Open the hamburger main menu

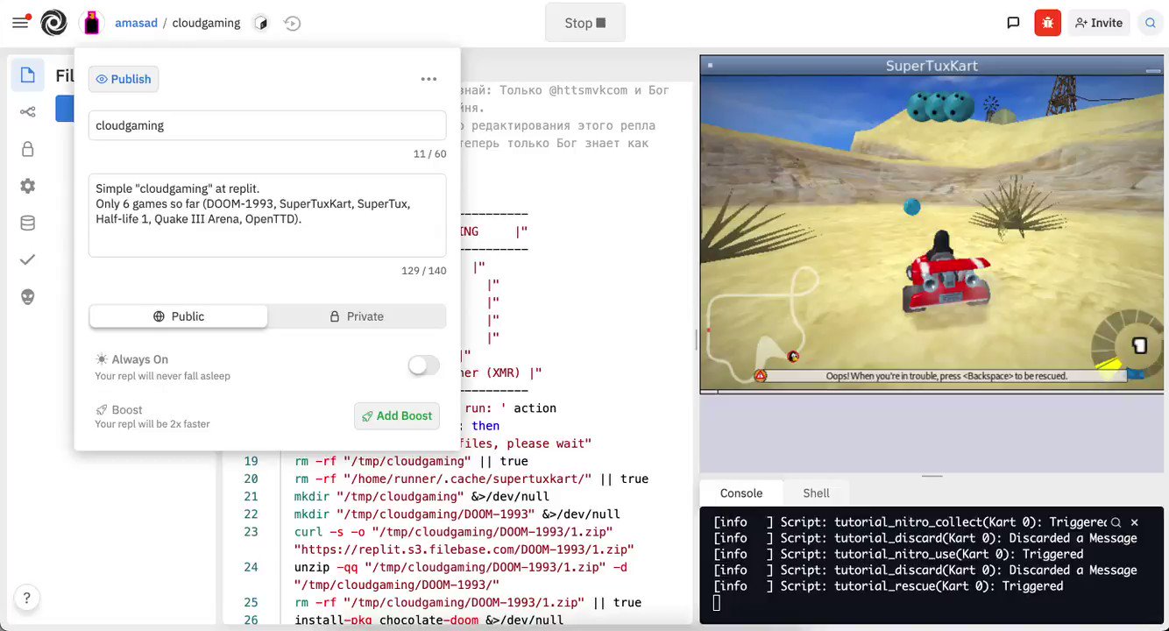pos(20,23)
